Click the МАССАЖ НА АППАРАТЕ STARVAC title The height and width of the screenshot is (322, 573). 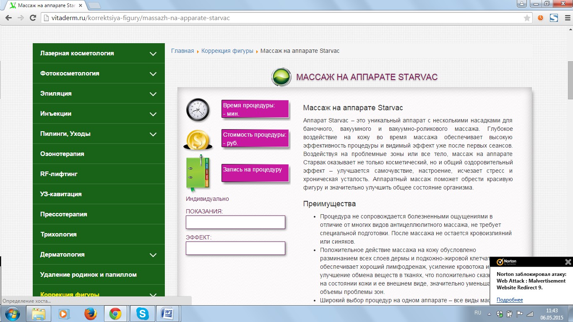point(367,77)
